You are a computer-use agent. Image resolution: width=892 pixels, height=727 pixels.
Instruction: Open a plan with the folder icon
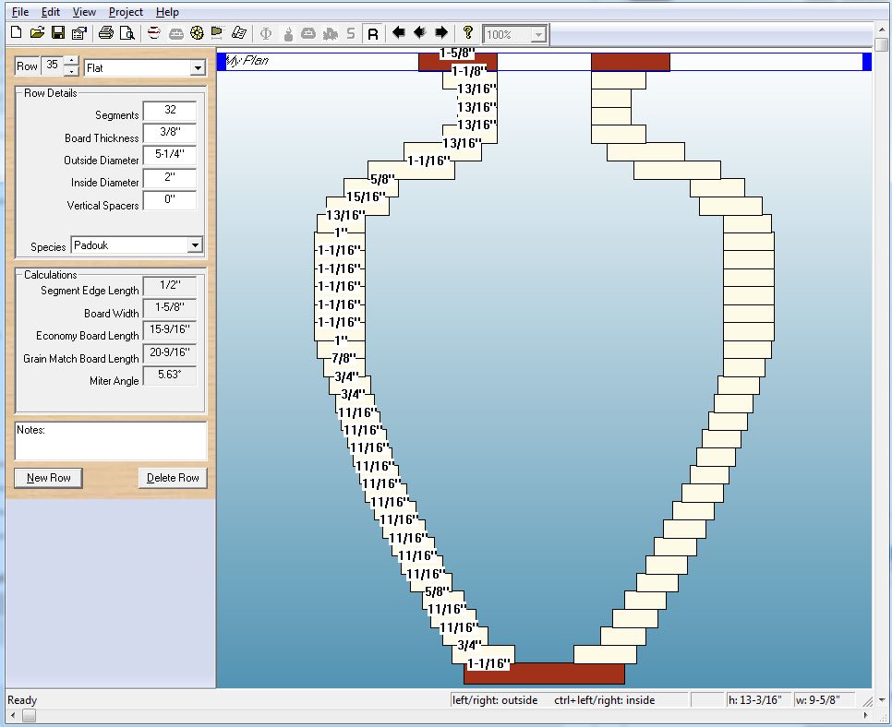[x=37, y=33]
